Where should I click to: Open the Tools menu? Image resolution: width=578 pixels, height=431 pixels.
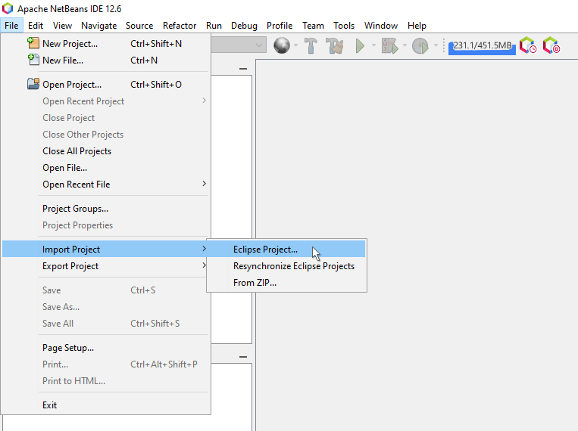click(344, 26)
